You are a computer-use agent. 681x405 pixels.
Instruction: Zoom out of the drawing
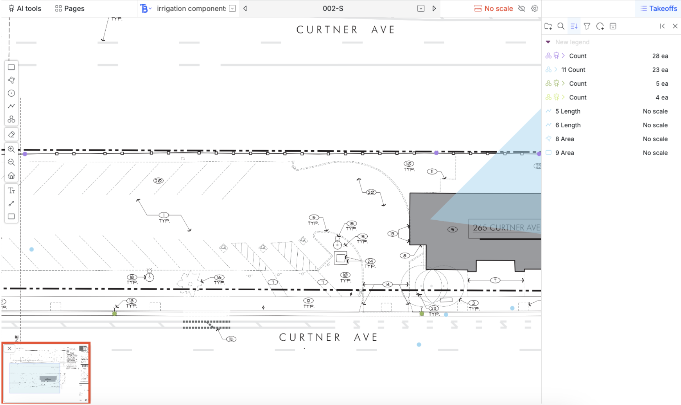pyautogui.click(x=12, y=162)
